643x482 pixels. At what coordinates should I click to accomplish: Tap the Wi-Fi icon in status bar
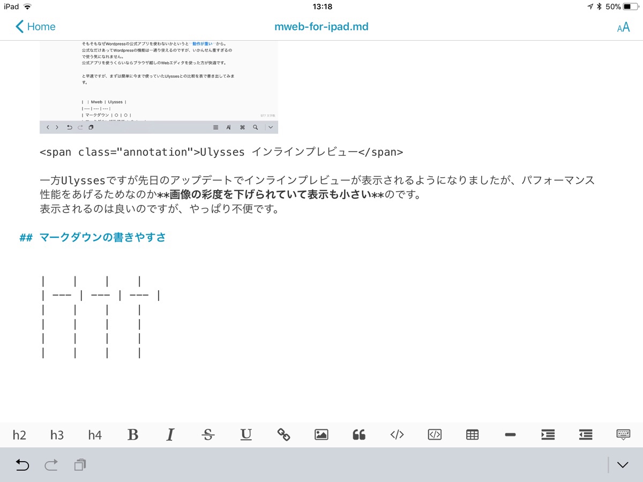tap(27, 6)
